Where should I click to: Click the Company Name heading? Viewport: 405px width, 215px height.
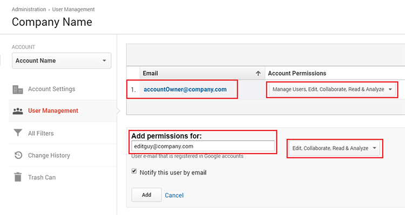[52, 22]
